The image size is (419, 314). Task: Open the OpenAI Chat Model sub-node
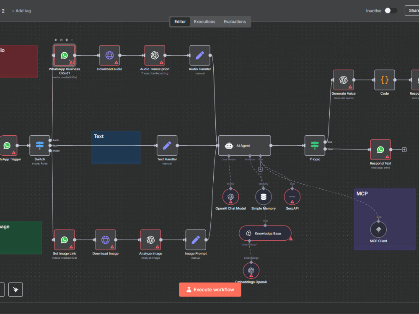pyautogui.click(x=230, y=197)
